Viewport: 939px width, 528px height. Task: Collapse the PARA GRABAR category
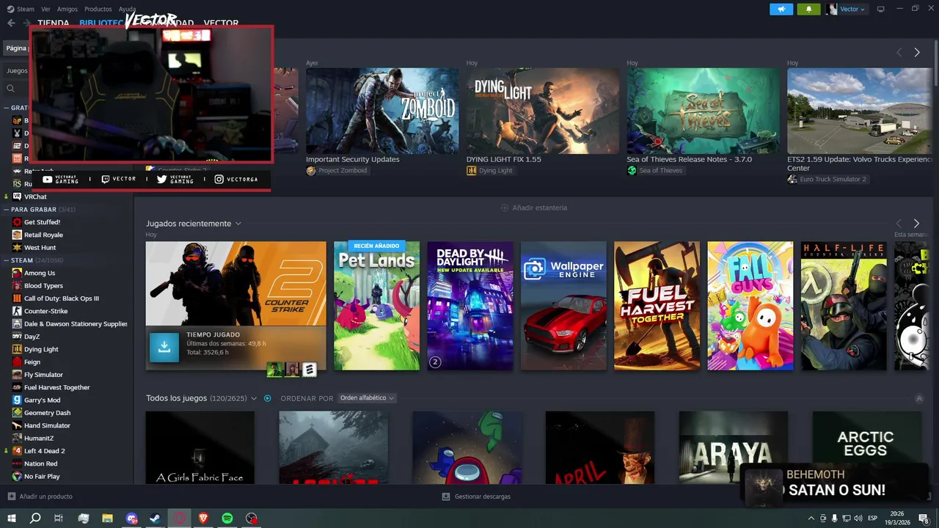coord(6,209)
